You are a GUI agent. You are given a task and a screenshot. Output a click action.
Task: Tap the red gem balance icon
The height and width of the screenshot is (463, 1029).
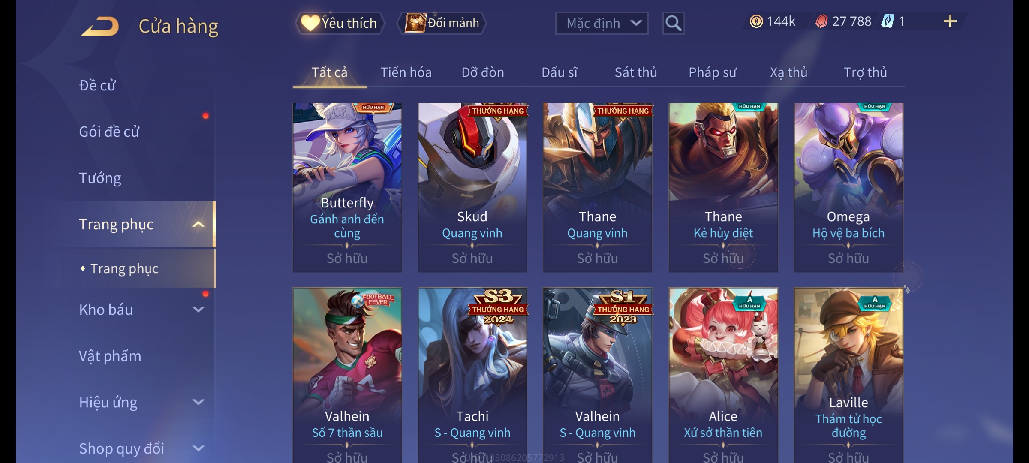(821, 21)
